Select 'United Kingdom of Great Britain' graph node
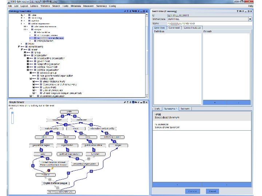Screen dimensions: 262x196 pyautogui.click(x=53, y=163)
